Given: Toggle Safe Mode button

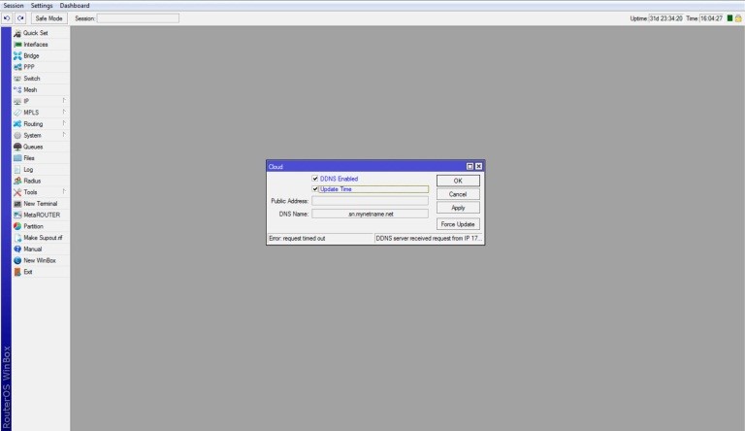Looking at the screenshot, I should point(49,18).
